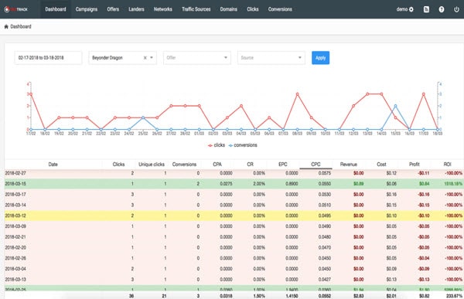Open the help question mark icon
Screen dimensions: 464x299
442,9
